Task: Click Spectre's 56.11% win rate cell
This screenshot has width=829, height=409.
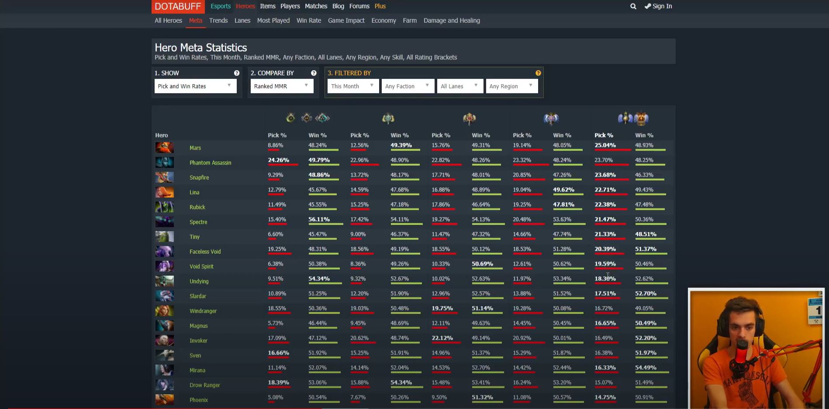Action: [319, 219]
